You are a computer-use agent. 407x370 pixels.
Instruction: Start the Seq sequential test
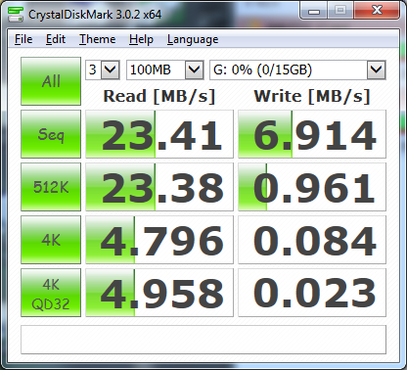pos(51,134)
